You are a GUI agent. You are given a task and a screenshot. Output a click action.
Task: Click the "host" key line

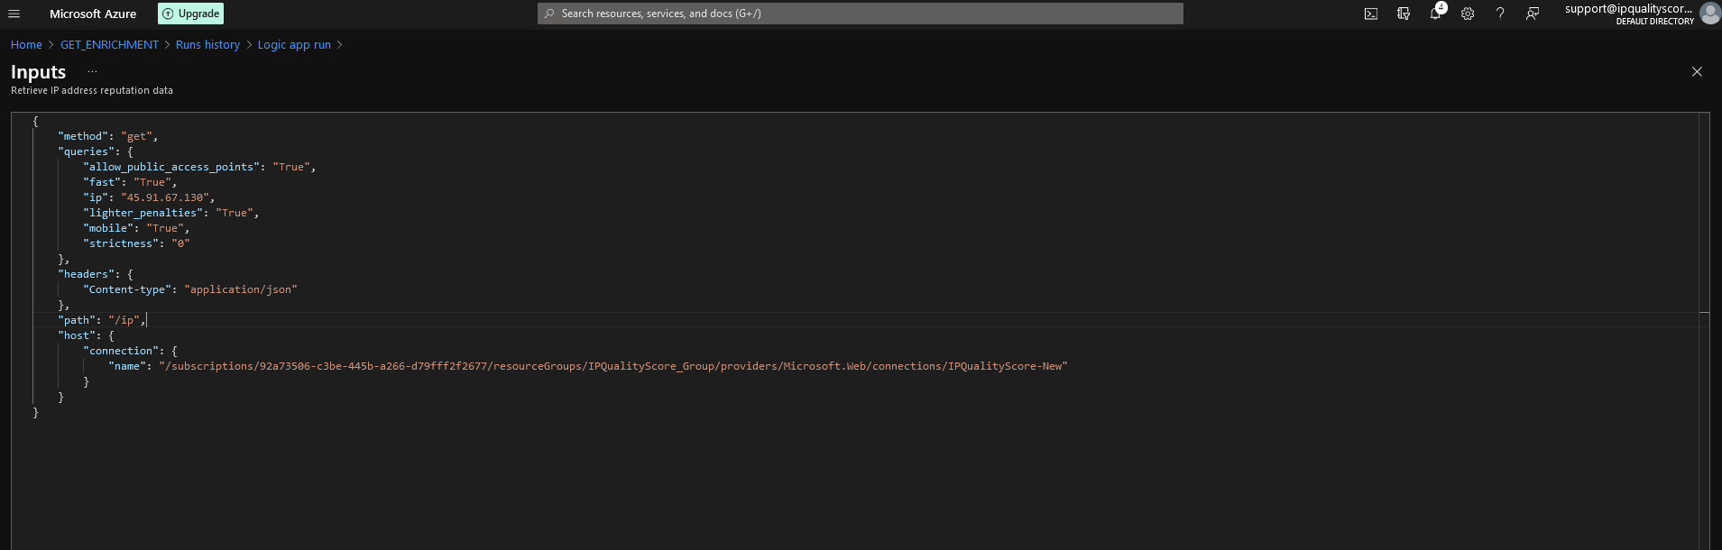coord(87,335)
